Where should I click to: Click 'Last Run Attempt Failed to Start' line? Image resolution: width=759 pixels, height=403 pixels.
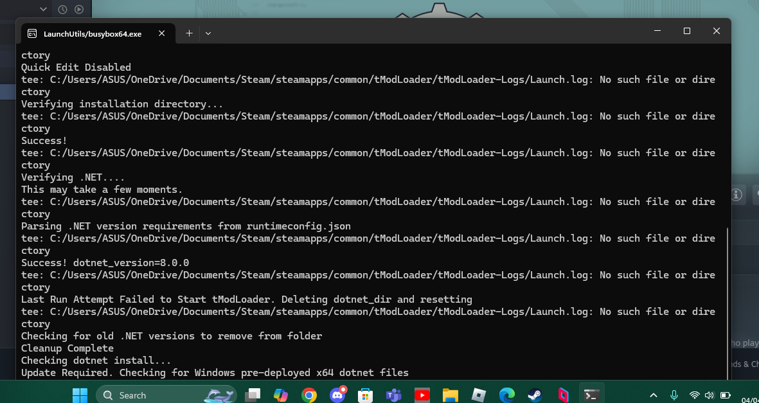tap(246, 300)
